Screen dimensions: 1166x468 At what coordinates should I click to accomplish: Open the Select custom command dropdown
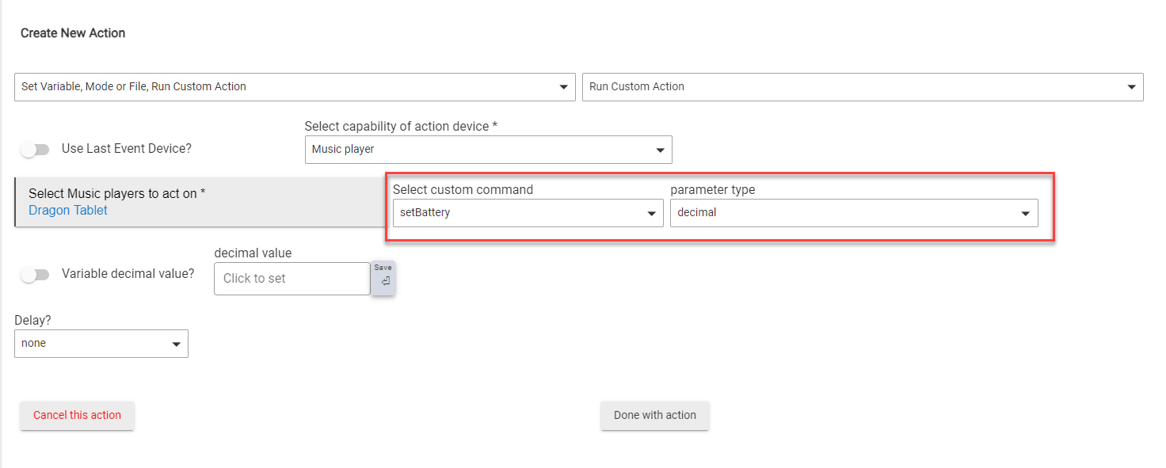pos(528,213)
